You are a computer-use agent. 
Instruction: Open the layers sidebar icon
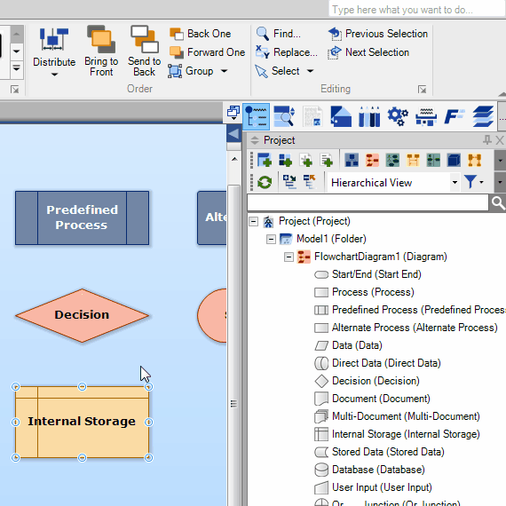click(483, 116)
